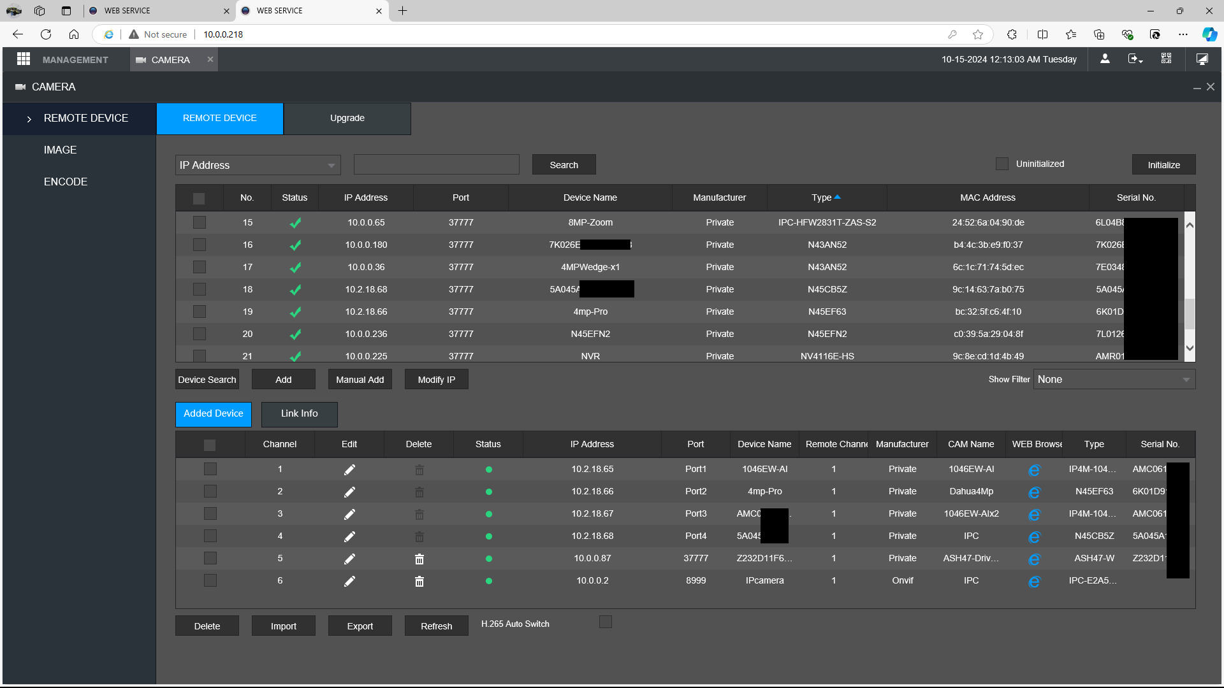The height and width of the screenshot is (688, 1224).
Task: Click the search text input field
Action: coord(436,164)
